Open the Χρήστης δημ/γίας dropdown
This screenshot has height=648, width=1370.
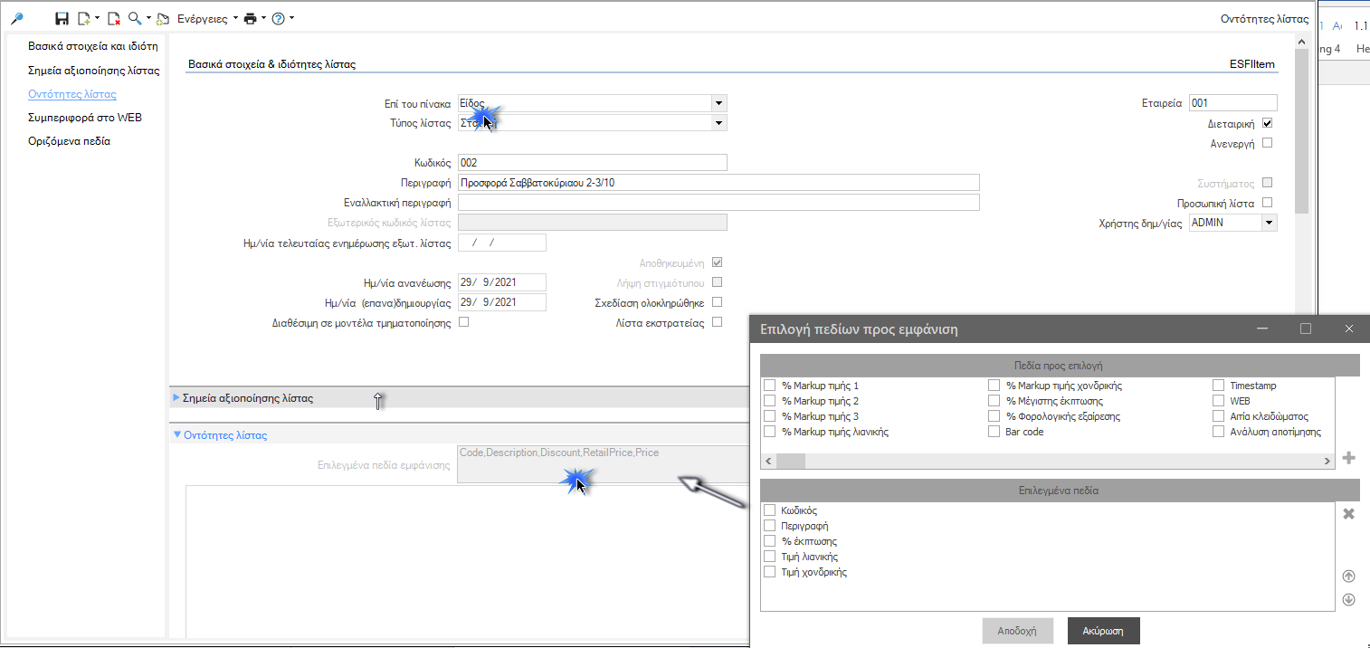[1269, 223]
